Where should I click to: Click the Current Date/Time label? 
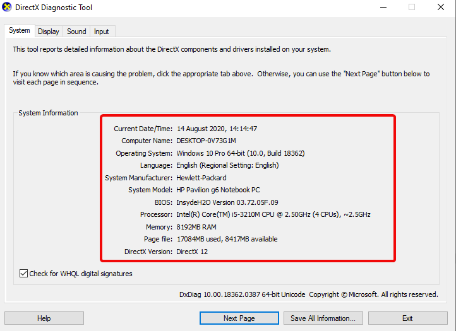click(143, 129)
